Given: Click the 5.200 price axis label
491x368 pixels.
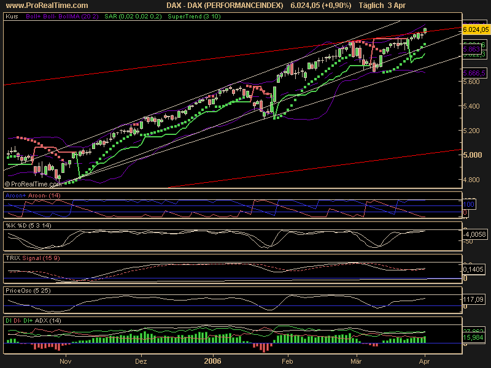Looking at the screenshot, I should (471, 131).
